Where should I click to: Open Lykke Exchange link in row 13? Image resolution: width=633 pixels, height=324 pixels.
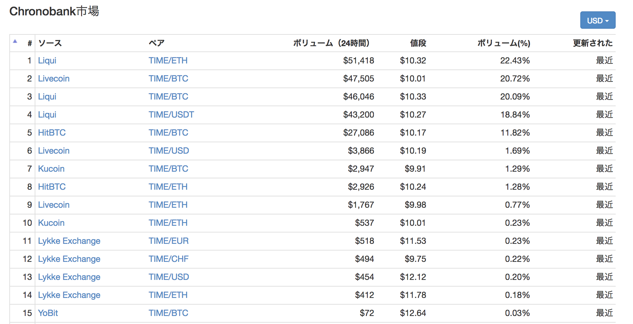click(x=69, y=277)
